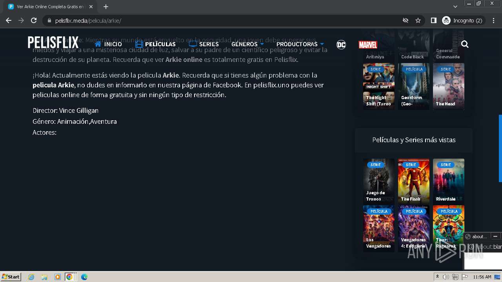Launch Internet Explorer from taskbar
502x282 pixels.
click(x=31, y=277)
